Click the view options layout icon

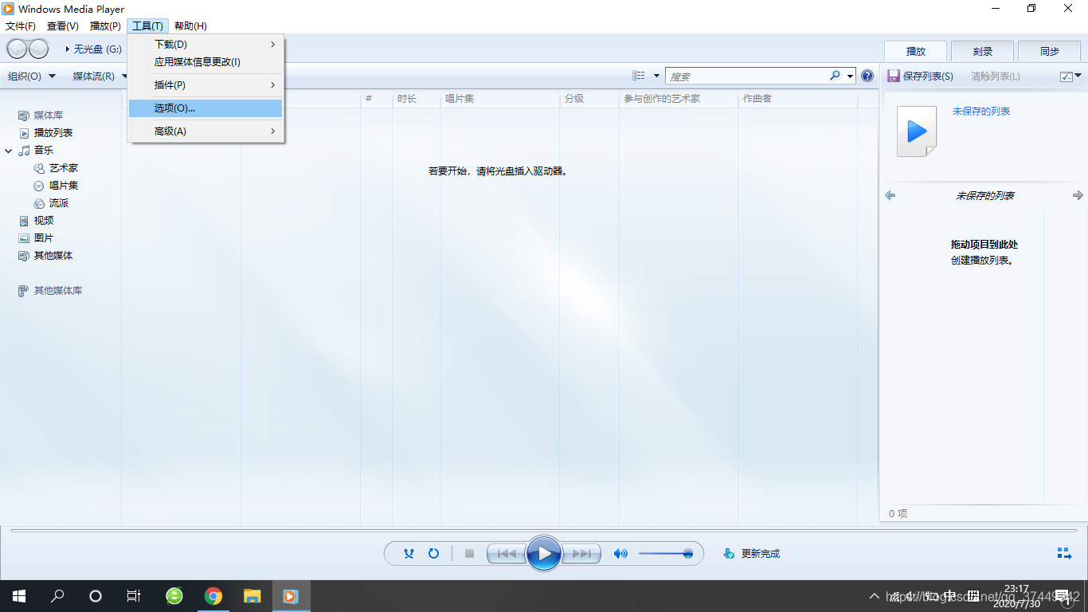point(639,76)
